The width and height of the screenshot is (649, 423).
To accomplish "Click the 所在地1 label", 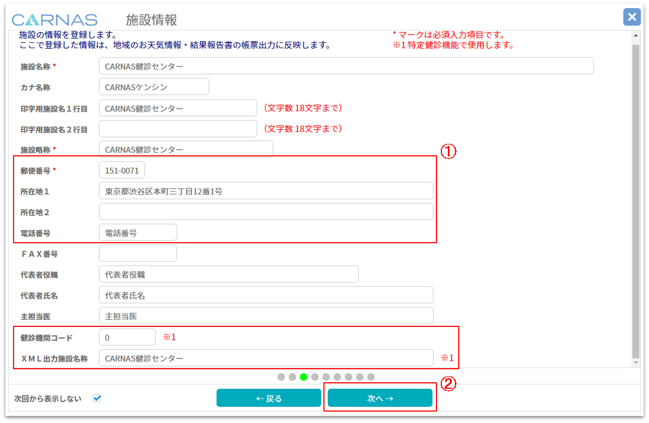I will point(35,192).
